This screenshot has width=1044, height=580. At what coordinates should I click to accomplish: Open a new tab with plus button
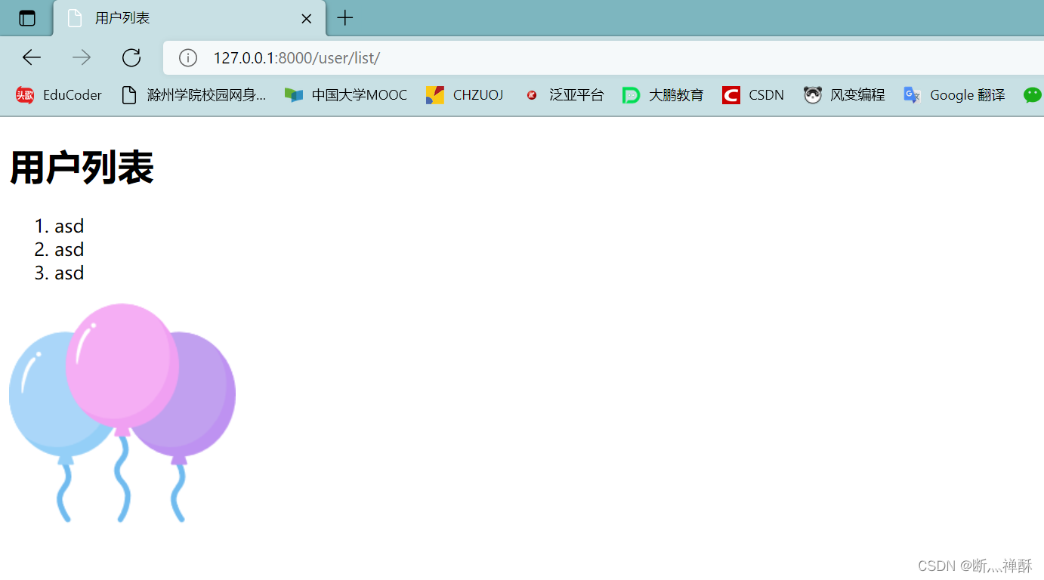(x=345, y=18)
